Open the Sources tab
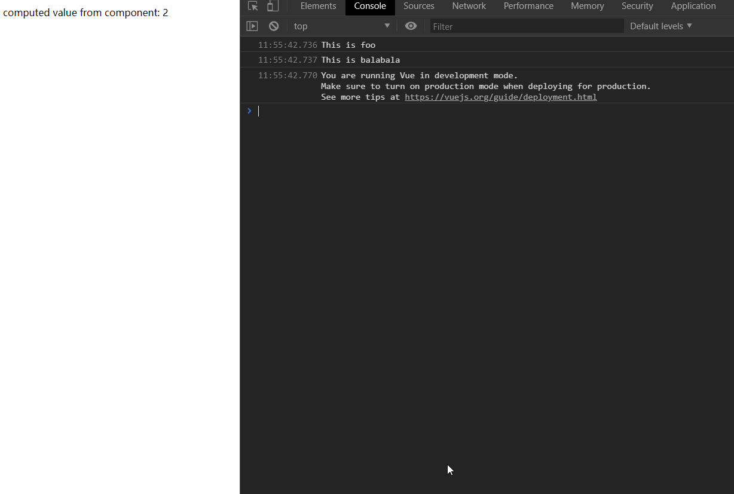This screenshot has height=494, width=734. (x=419, y=6)
